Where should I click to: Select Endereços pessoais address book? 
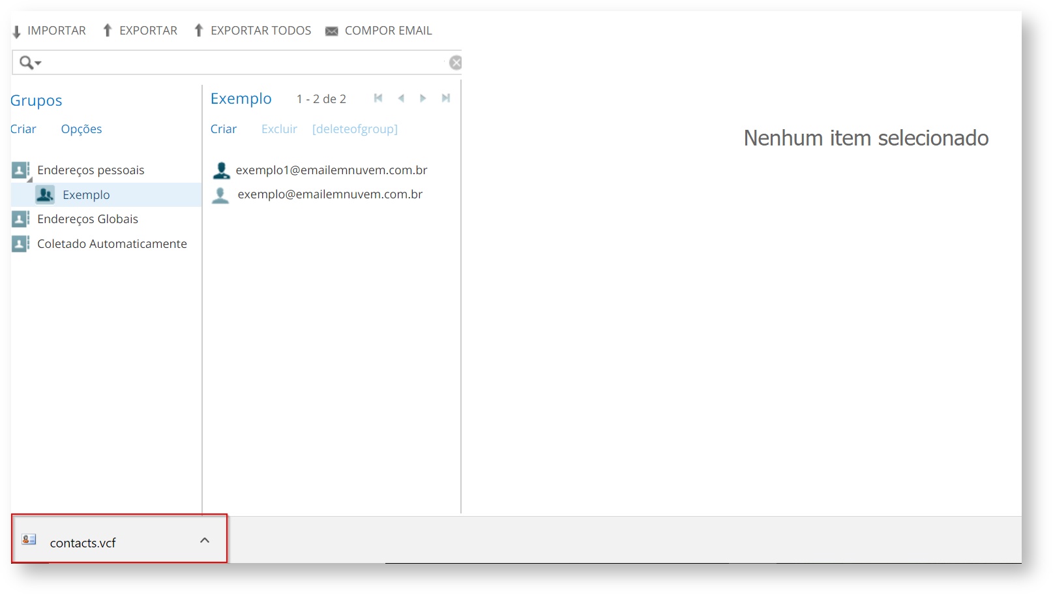click(x=91, y=170)
